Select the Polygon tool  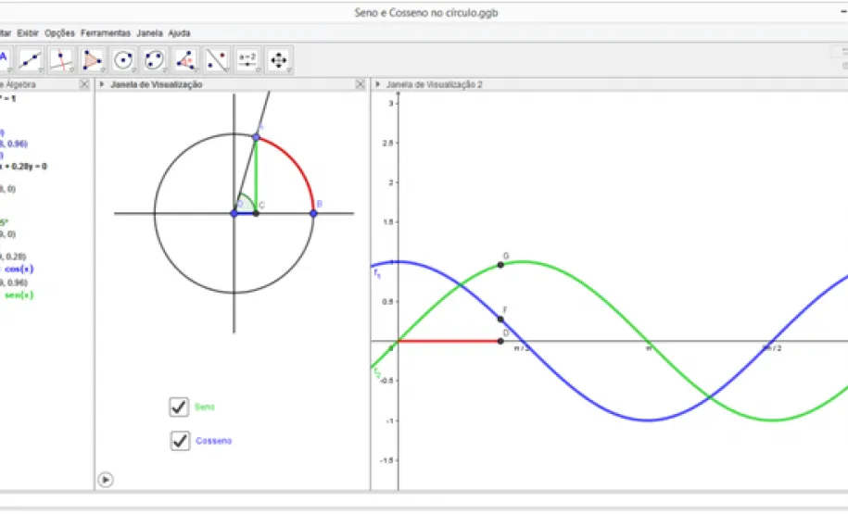[x=93, y=60]
